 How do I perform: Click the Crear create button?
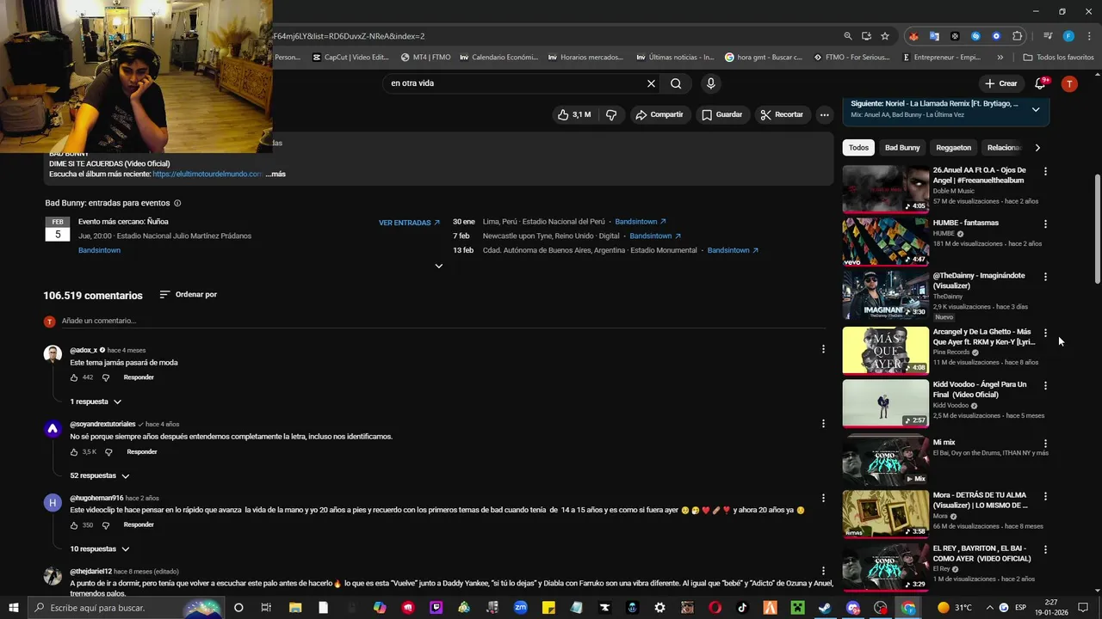coord(1002,83)
